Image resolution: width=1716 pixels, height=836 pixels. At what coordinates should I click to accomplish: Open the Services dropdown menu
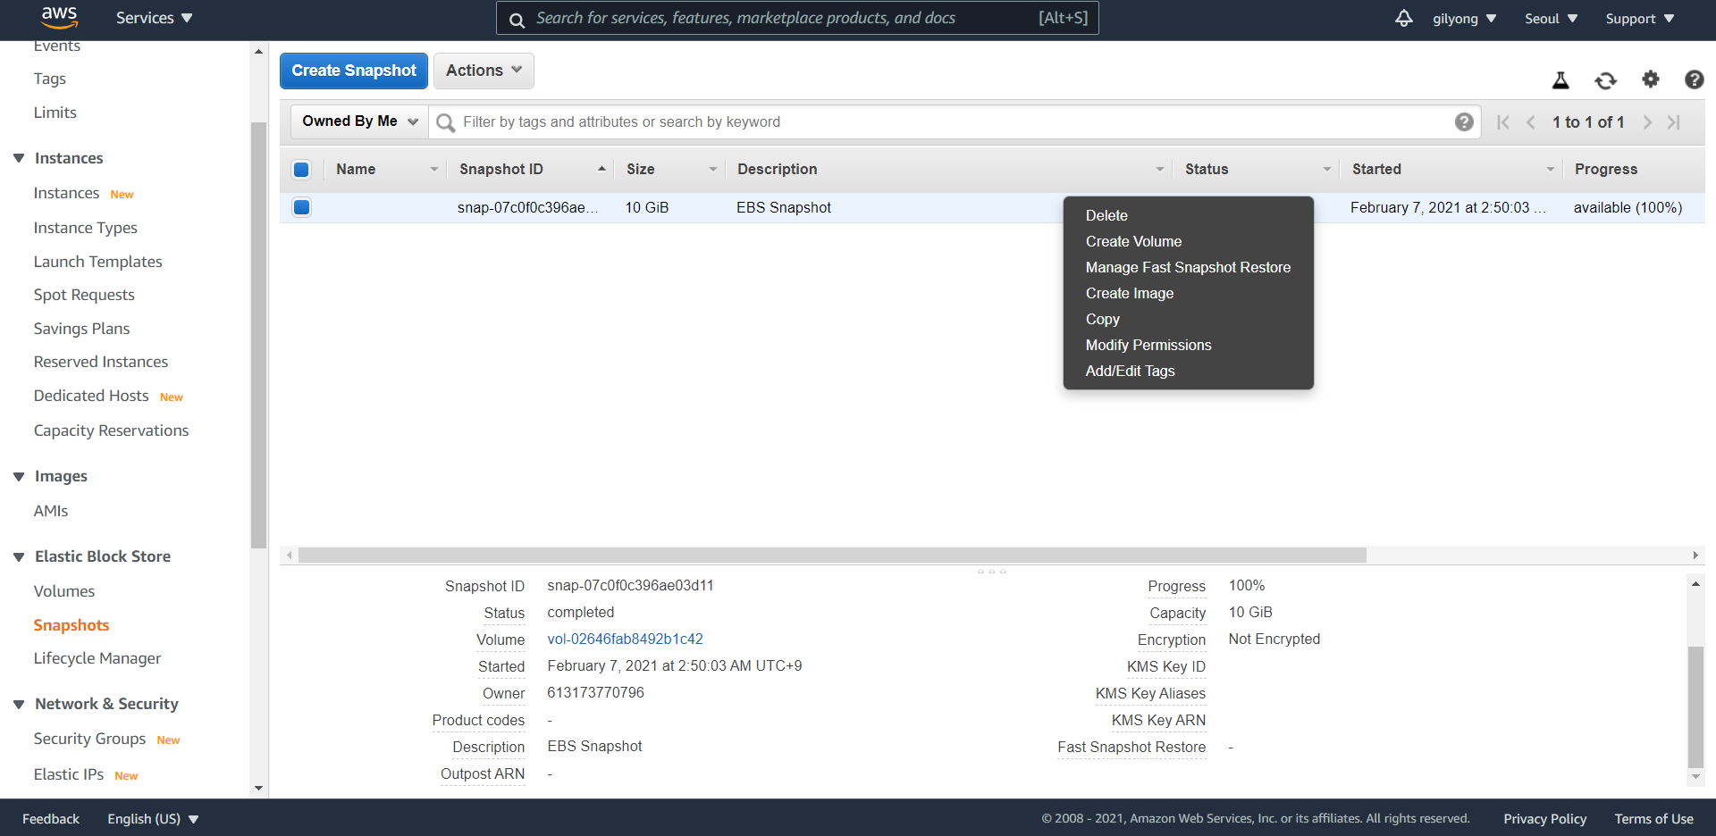pyautogui.click(x=154, y=18)
